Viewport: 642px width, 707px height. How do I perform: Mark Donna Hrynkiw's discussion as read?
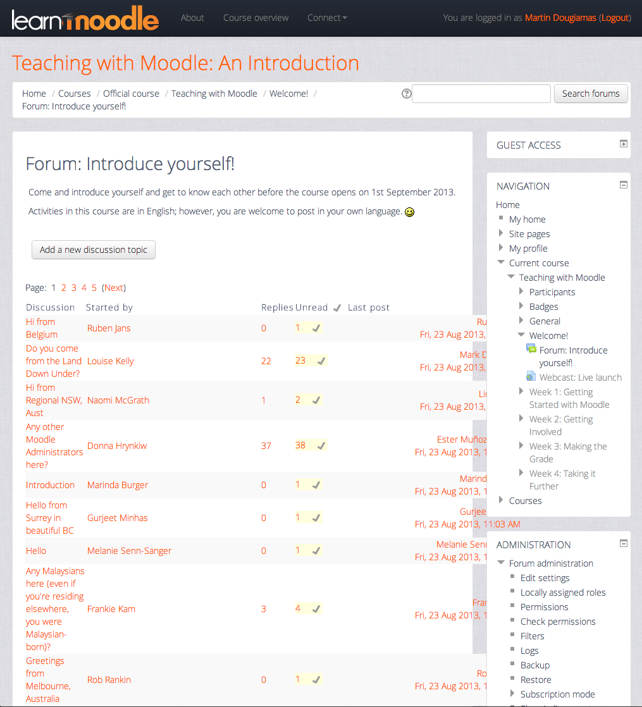click(x=321, y=446)
